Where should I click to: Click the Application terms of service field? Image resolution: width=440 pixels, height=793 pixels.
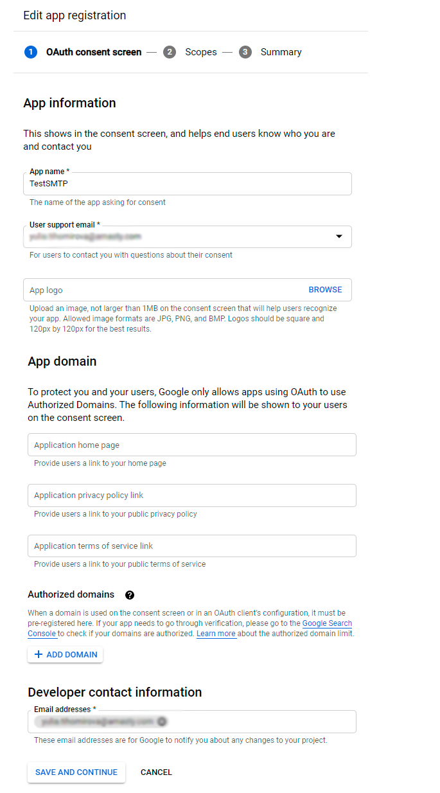tap(191, 546)
